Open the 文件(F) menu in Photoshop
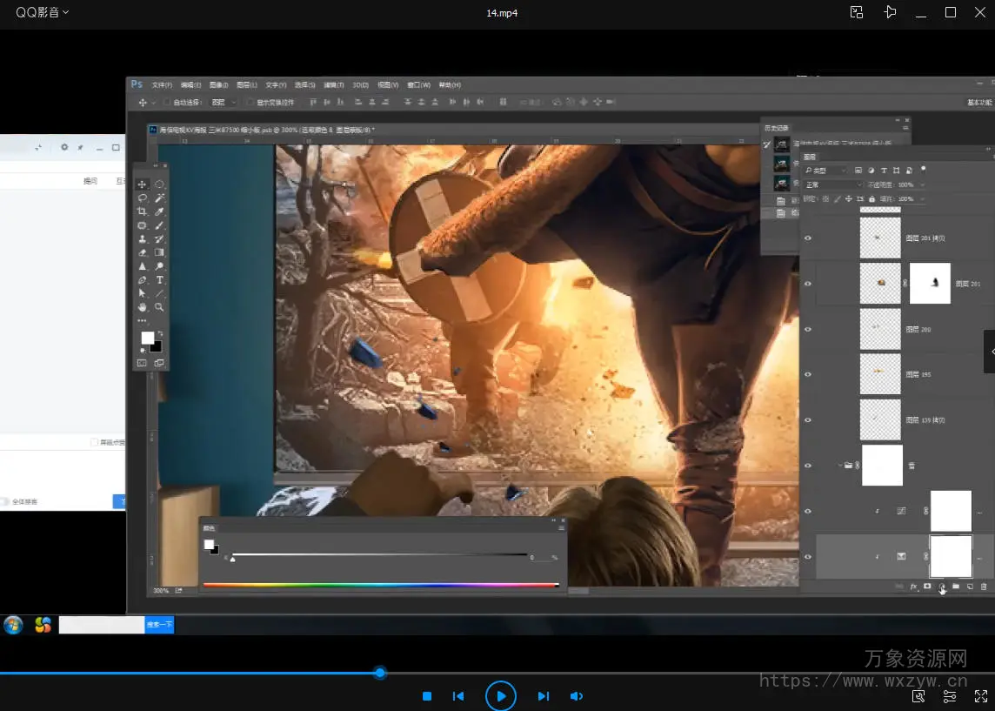Image resolution: width=995 pixels, height=711 pixels. [162, 85]
